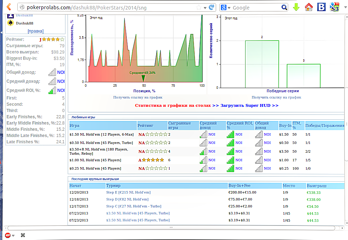
Task: Click the blue B toolbar icon
Action: (321, 7)
